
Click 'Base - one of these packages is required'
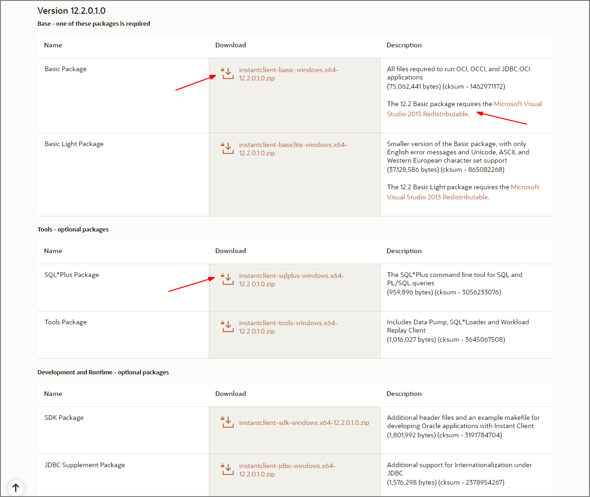[x=94, y=23]
